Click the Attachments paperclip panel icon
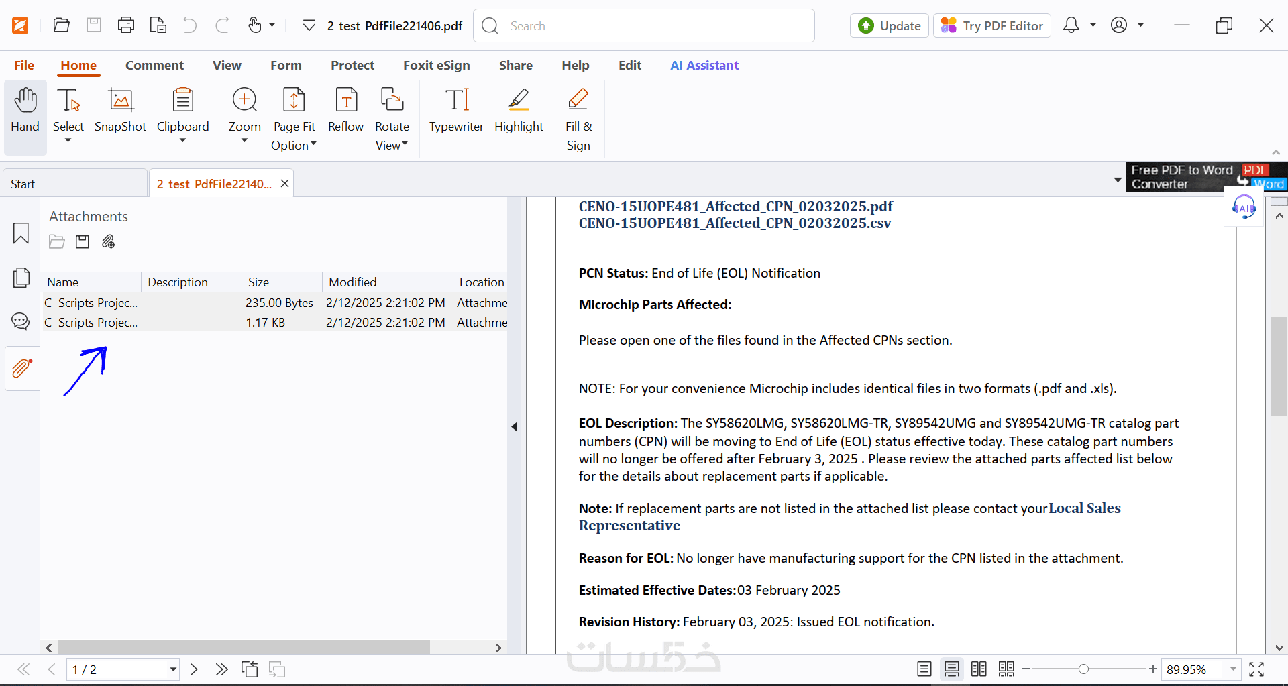The height and width of the screenshot is (686, 1288). (x=22, y=367)
